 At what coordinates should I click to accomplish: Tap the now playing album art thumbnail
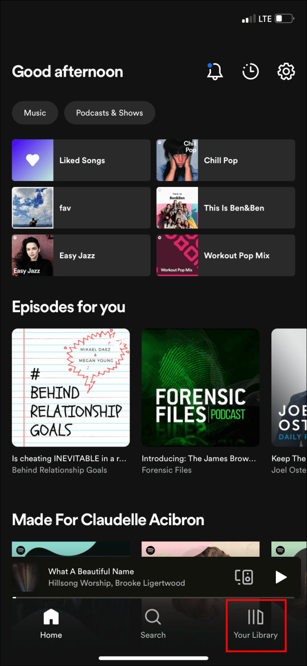(x=26, y=577)
